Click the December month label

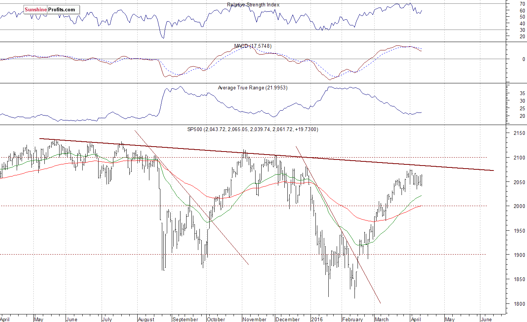(288, 319)
